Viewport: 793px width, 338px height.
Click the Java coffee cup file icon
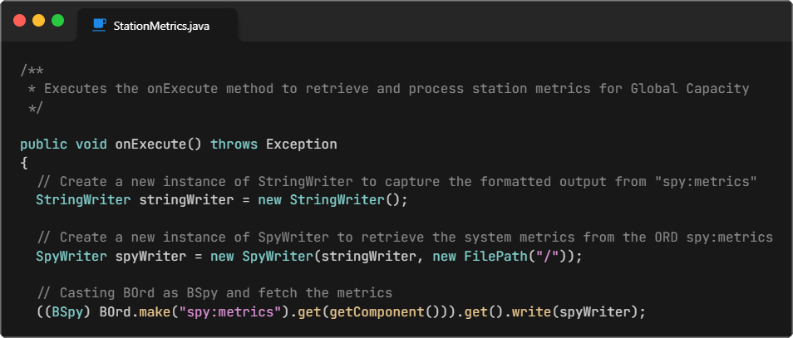pyautogui.click(x=99, y=26)
